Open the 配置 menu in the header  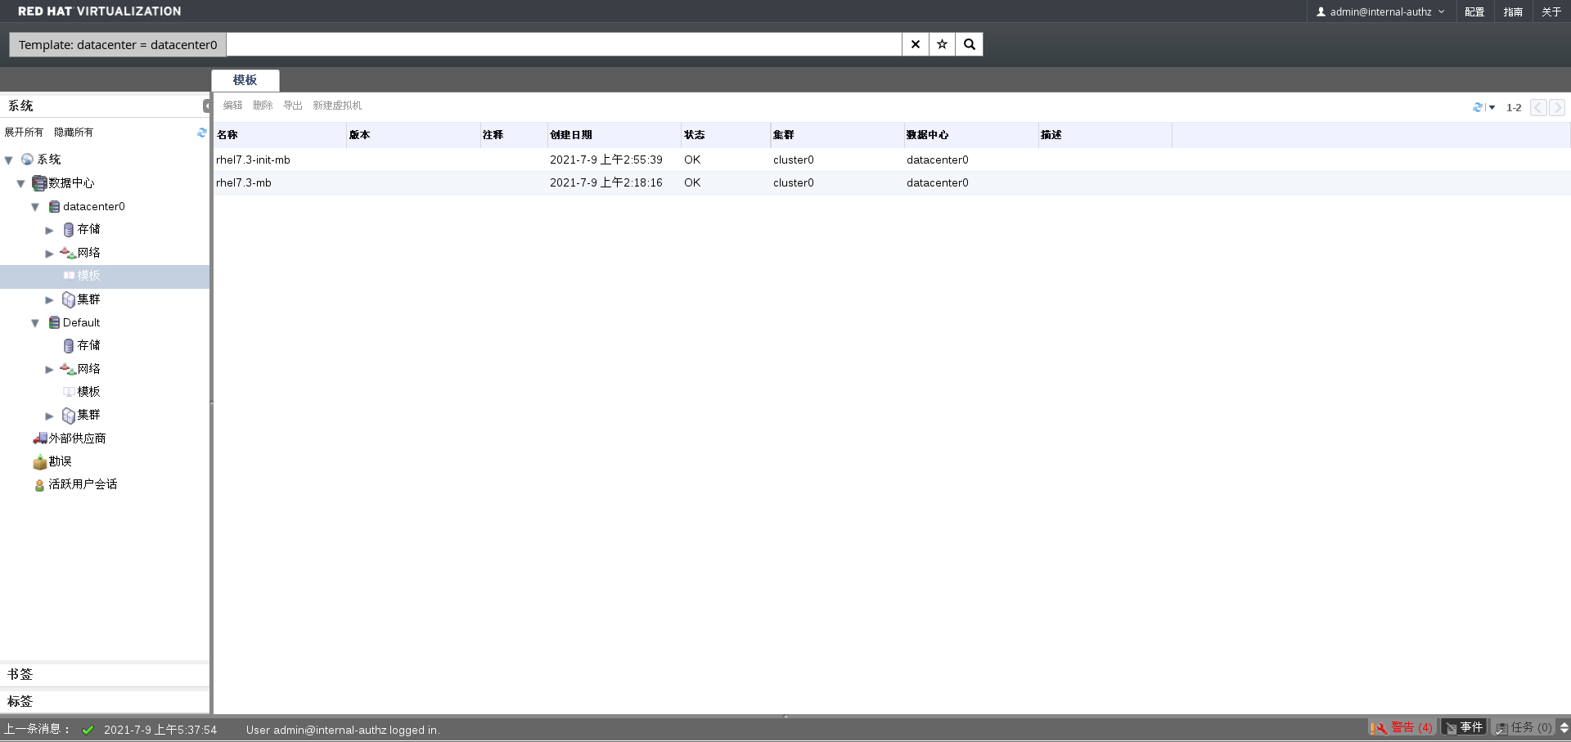coord(1474,11)
